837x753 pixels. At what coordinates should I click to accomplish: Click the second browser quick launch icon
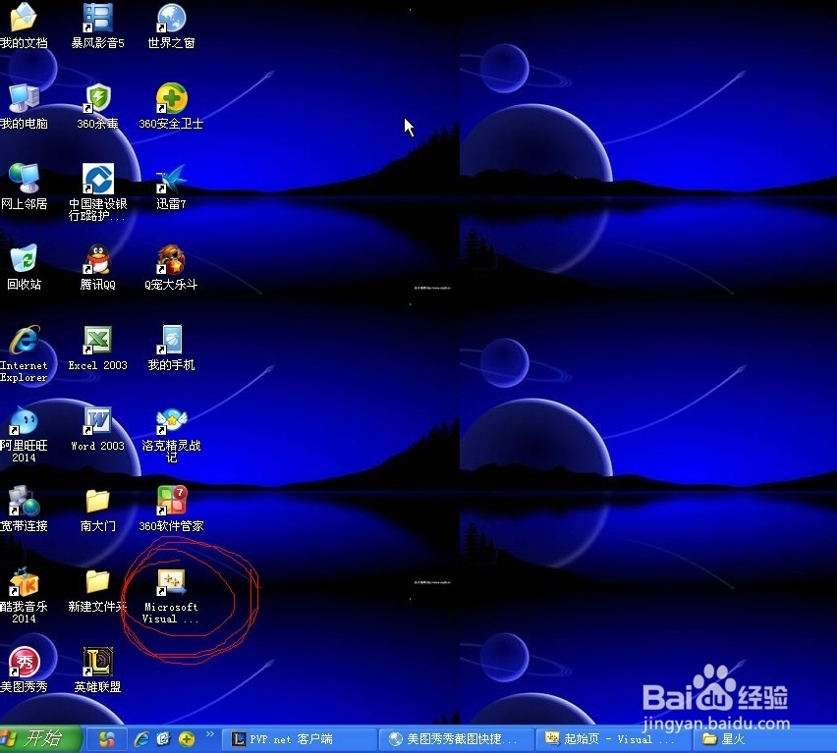tap(163, 739)
